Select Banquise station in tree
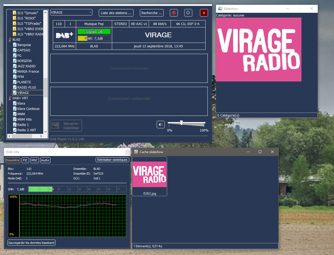Screen dimensions: 334x255 click(x=24, y=45)
